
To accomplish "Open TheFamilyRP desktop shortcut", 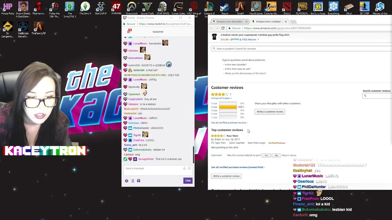I will [x=39, y=28].
